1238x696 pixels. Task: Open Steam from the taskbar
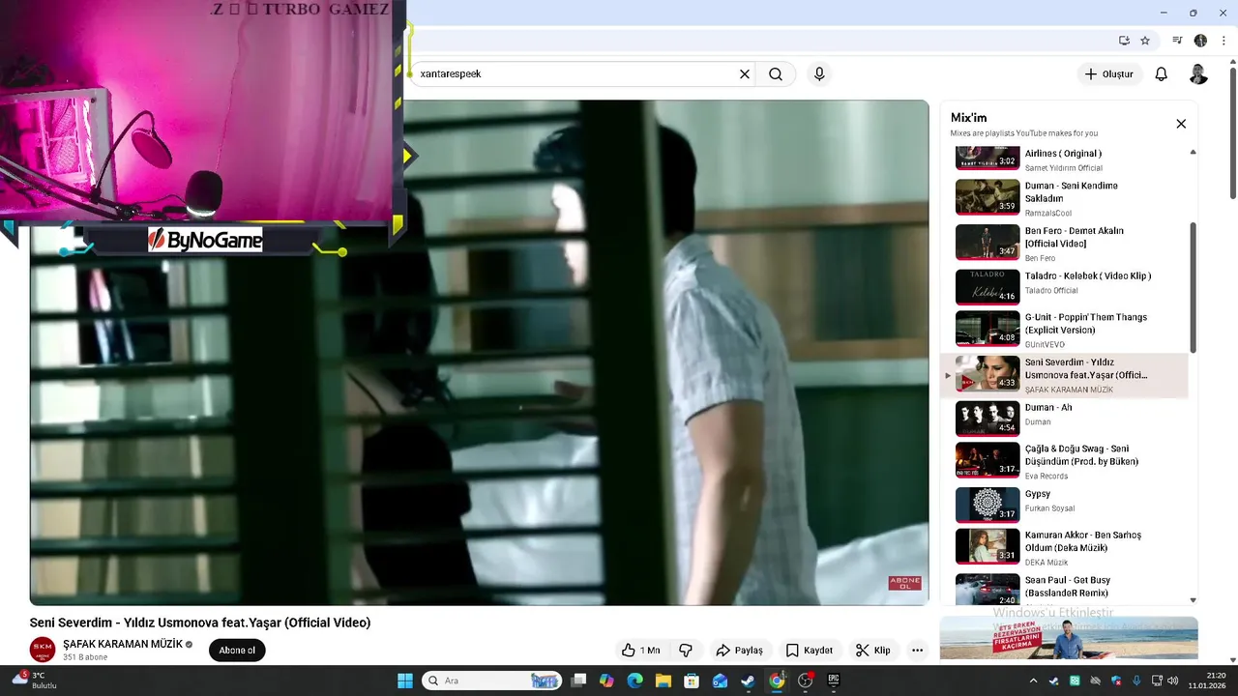[748, 681]
